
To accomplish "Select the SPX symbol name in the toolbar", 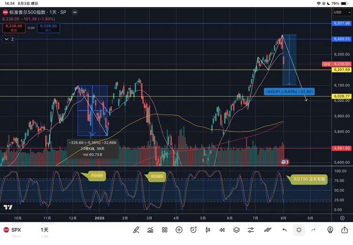I will (16, 230).
